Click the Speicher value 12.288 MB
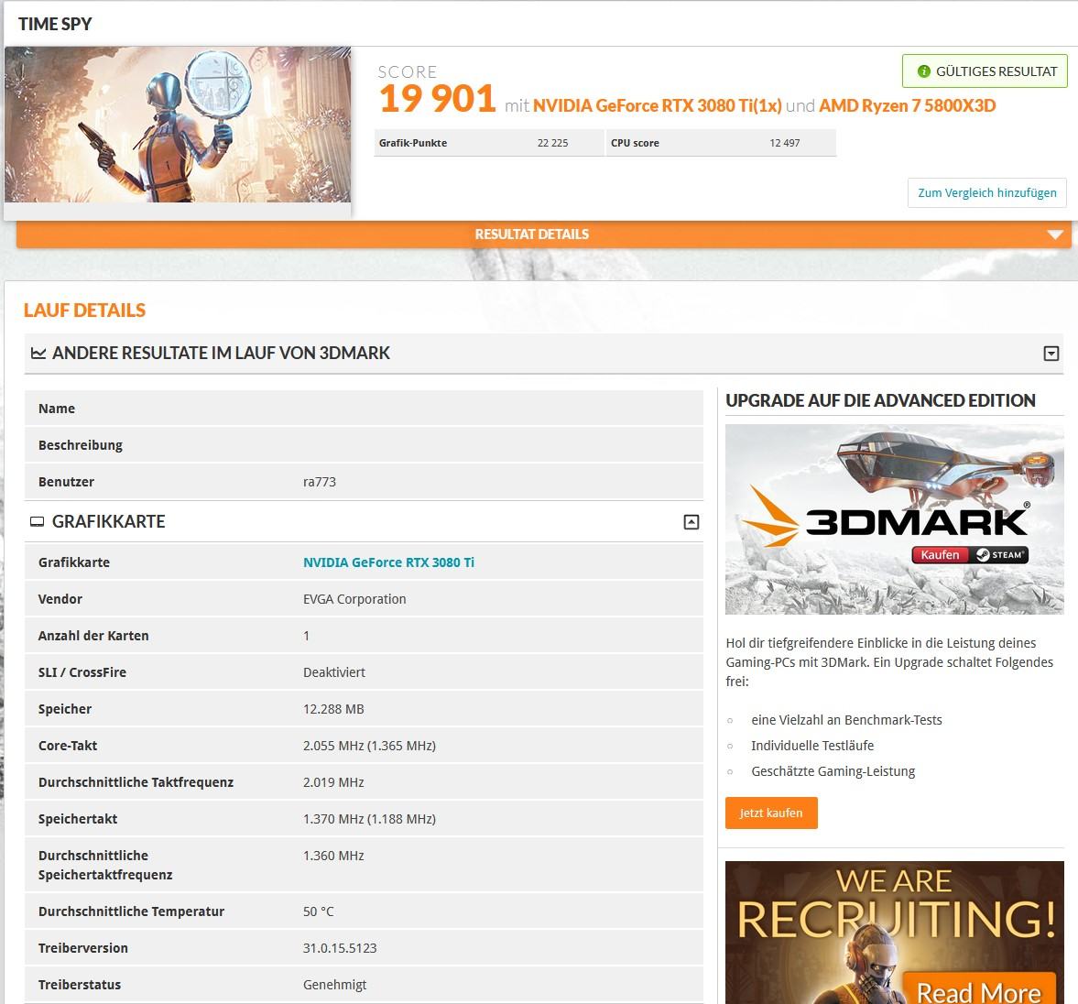 [333, 709]
